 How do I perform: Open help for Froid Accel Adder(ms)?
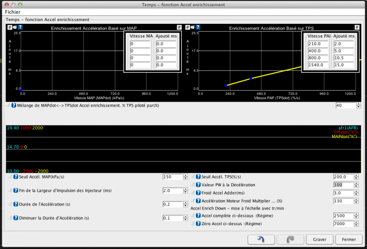click(198, 193)
